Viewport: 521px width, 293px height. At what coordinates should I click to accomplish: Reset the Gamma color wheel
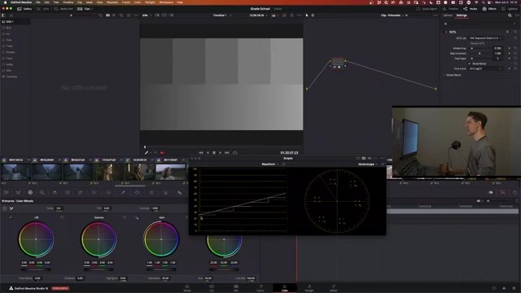125,217
